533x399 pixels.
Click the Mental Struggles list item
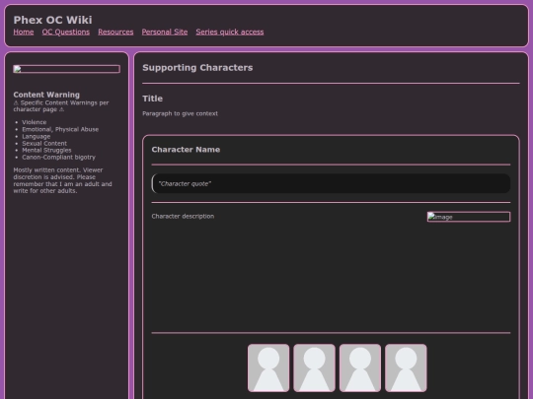47,150
